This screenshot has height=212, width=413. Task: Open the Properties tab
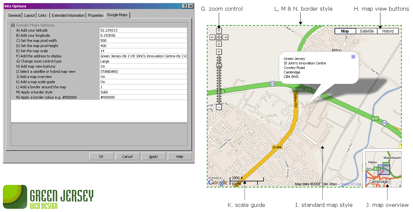click(96, 15)
